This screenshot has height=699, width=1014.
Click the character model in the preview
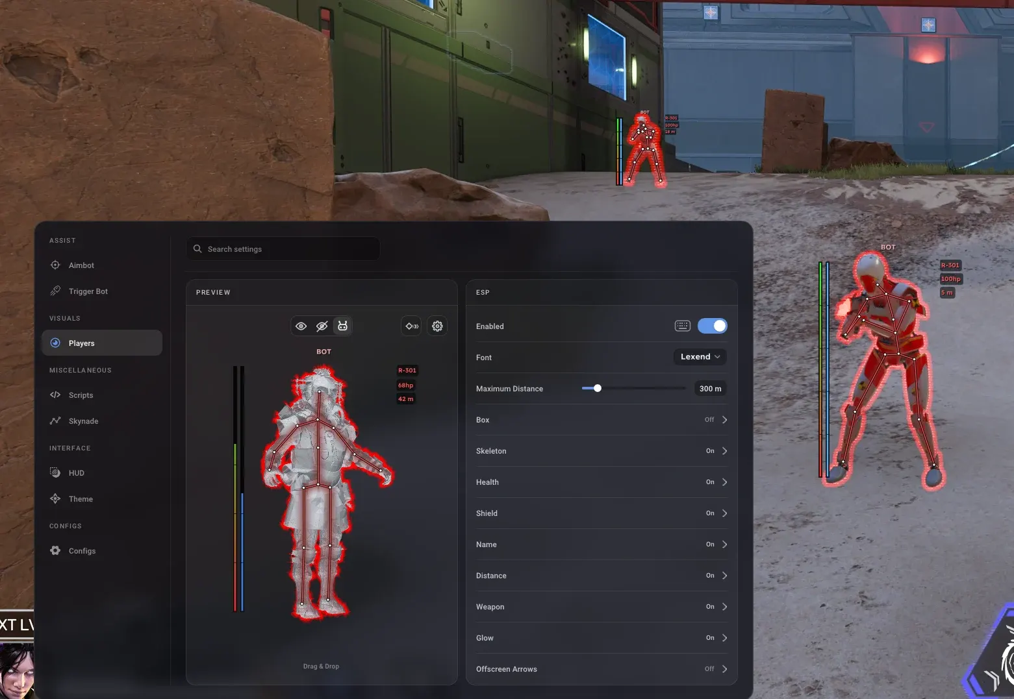pos(327,492)
